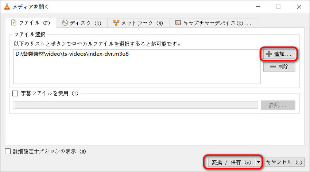This screenshot has height=172, width=310.
Task: Switch to the ファイル (F) tab
Action: point(31,23)
